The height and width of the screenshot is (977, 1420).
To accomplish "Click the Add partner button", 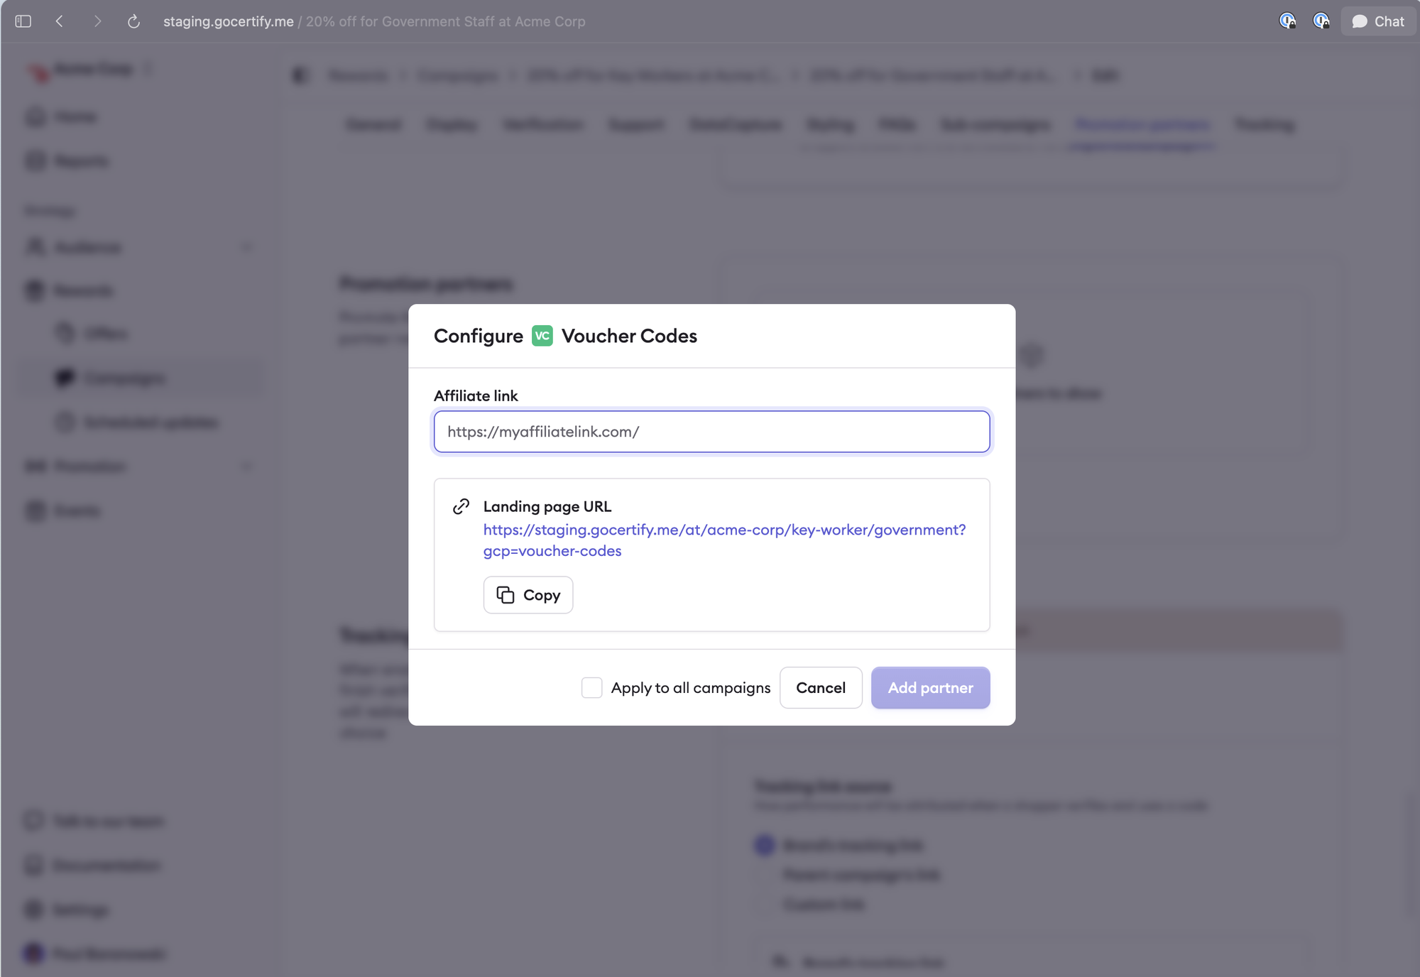I will 930,687.
